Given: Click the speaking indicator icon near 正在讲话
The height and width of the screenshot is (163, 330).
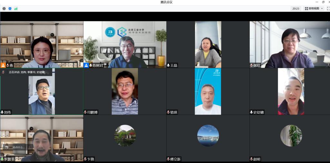Looking at the screenshot, I should pyautogui.click(x=4, y=72).
